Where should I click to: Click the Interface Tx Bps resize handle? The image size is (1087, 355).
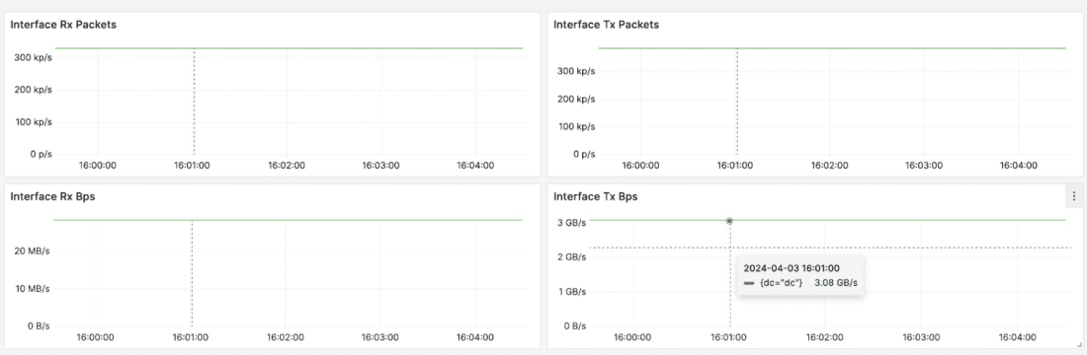click(1078, 344)
